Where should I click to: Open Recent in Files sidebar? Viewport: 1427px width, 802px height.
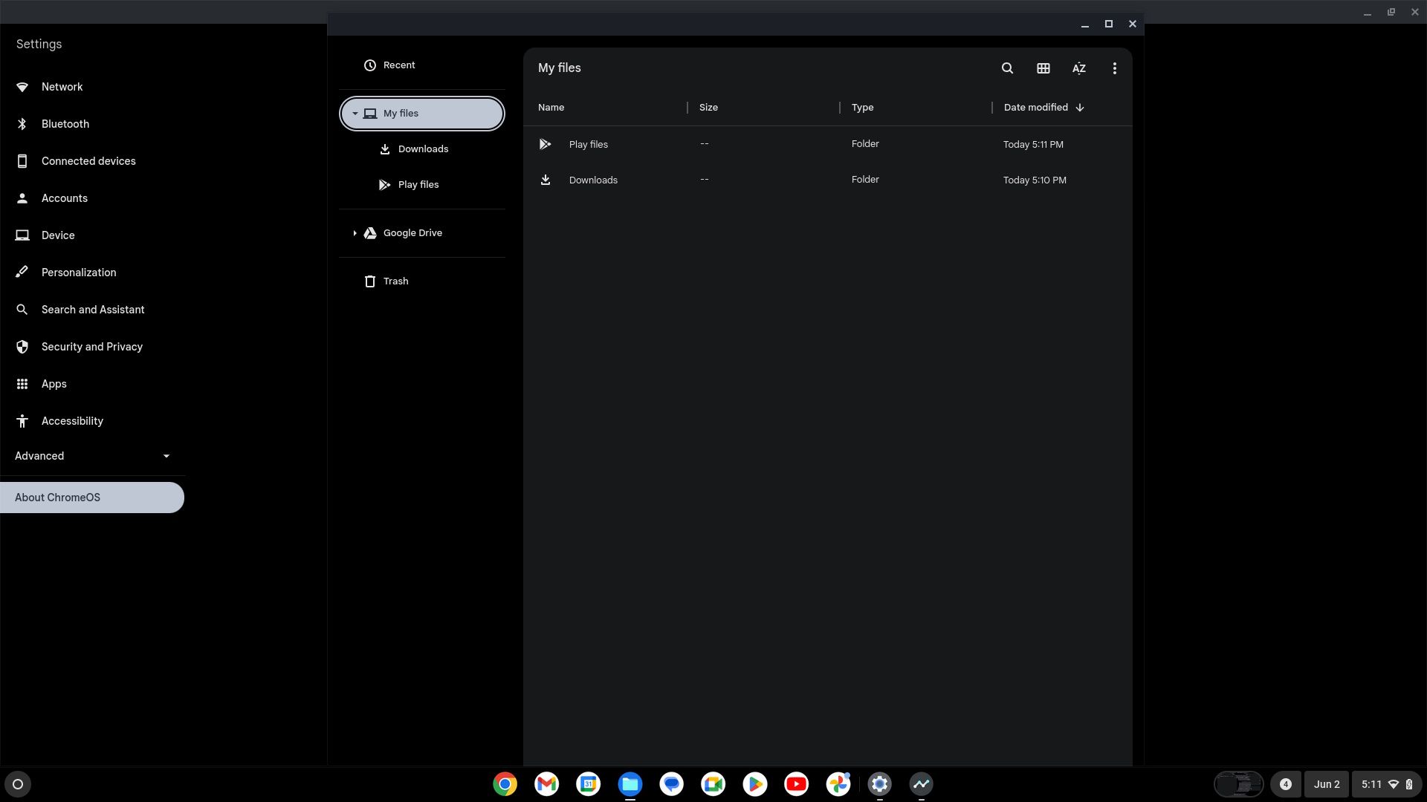pyautogui.click(x=422, y=65)
